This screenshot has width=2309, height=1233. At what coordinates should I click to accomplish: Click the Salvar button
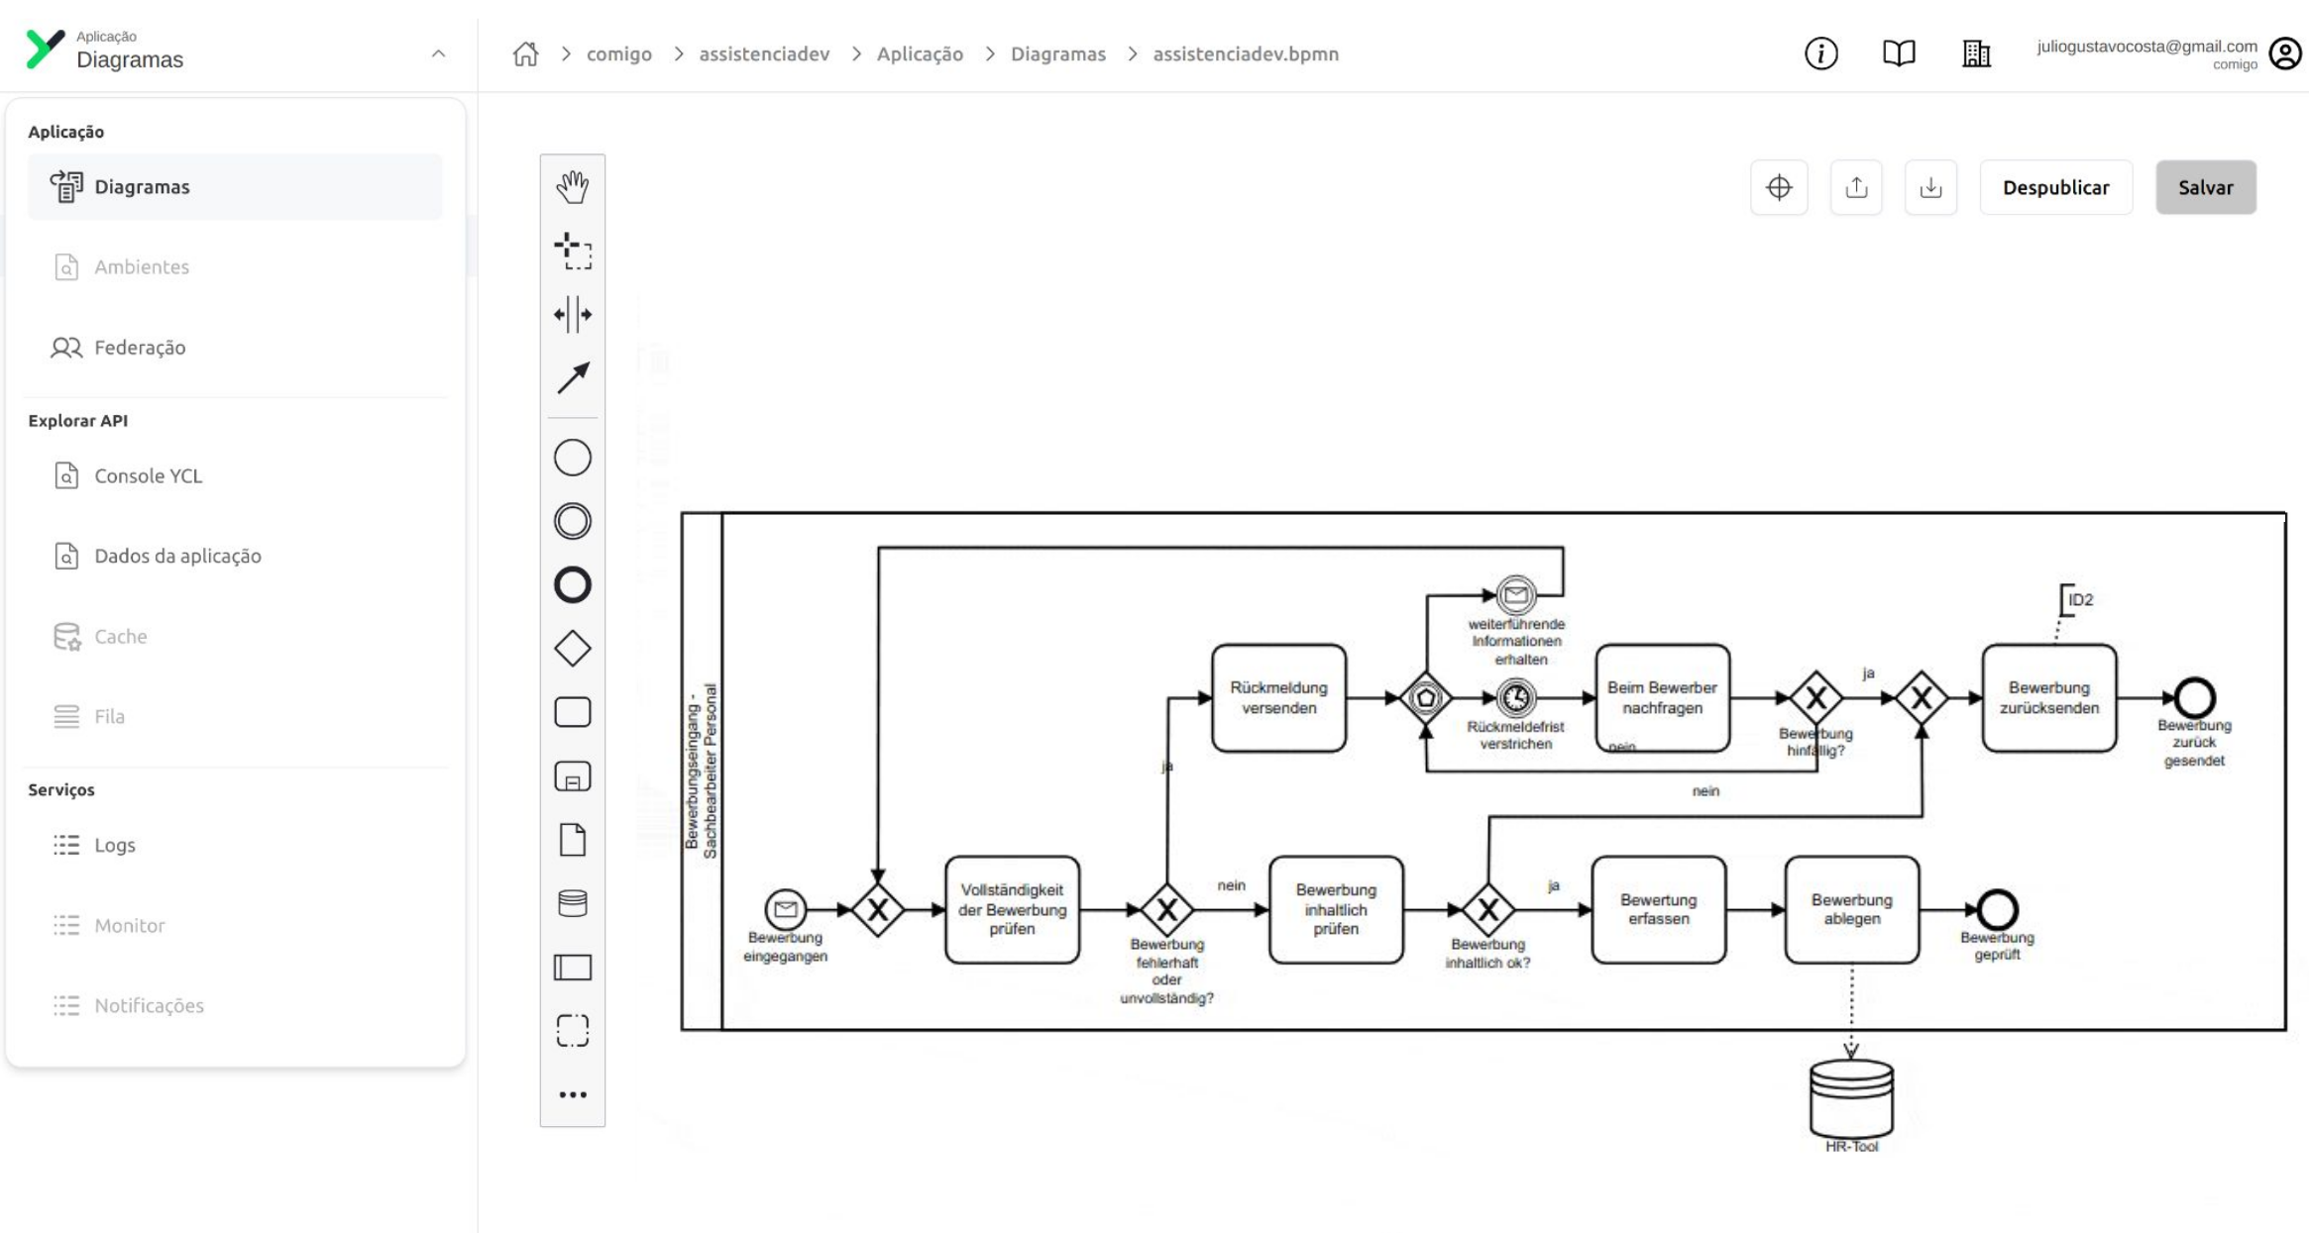[2205, 187]
